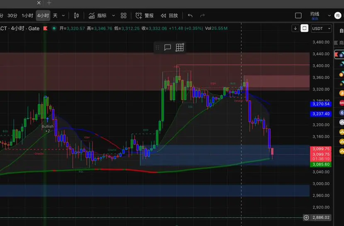Grab the floating toolbar dotted handle

tap(157, 47)
